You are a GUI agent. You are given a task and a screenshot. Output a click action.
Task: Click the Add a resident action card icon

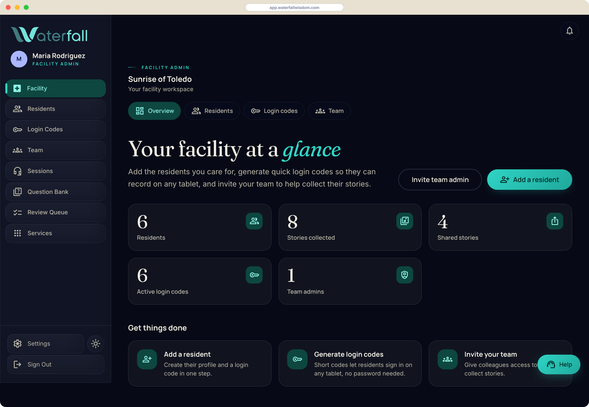(147, 360)
